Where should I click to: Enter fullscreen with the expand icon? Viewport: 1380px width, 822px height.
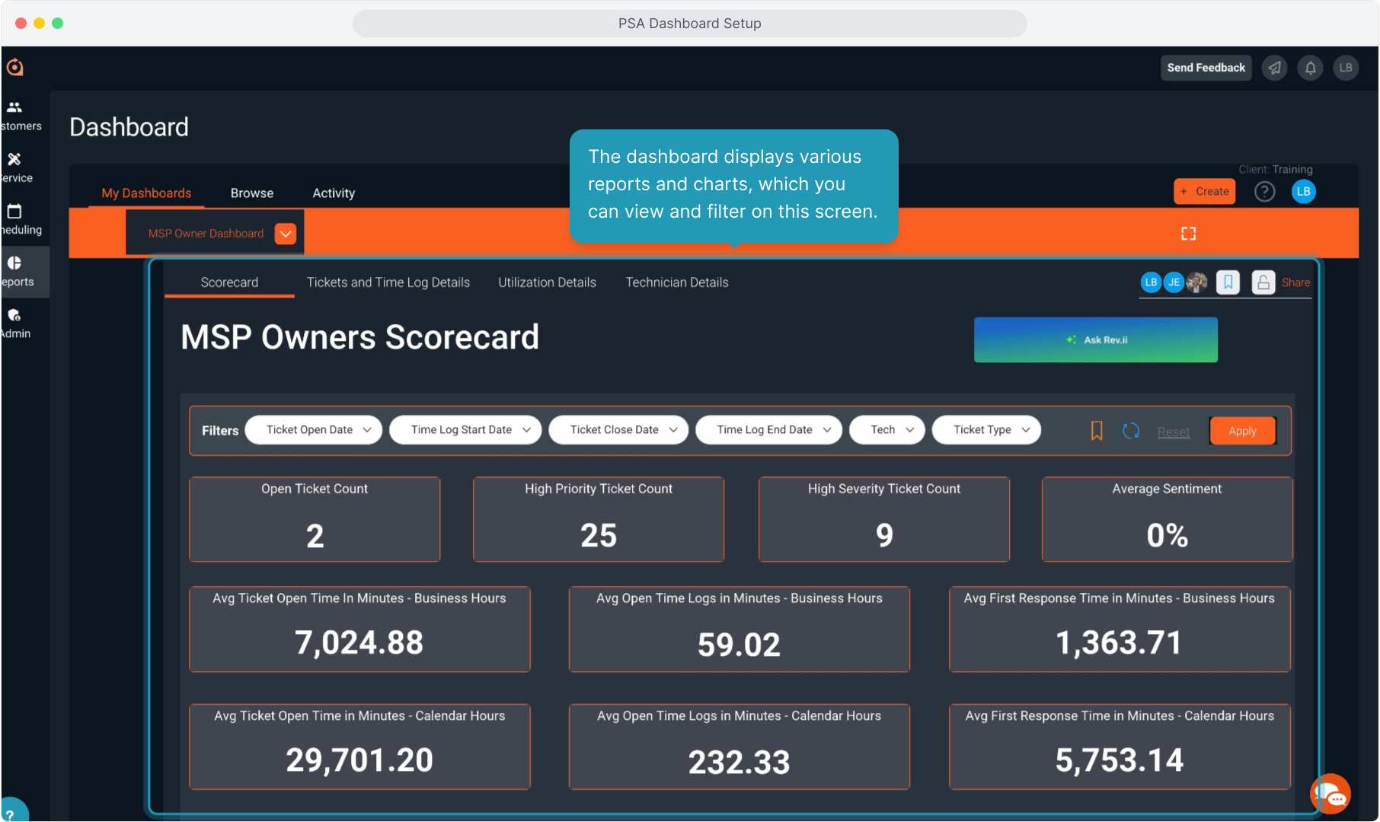click(x=1188, y=234)
